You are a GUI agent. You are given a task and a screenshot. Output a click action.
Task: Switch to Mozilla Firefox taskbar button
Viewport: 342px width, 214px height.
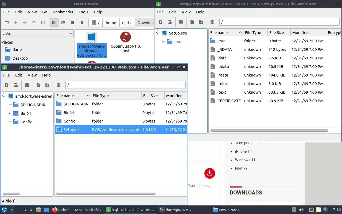click(x=77, y=210)
